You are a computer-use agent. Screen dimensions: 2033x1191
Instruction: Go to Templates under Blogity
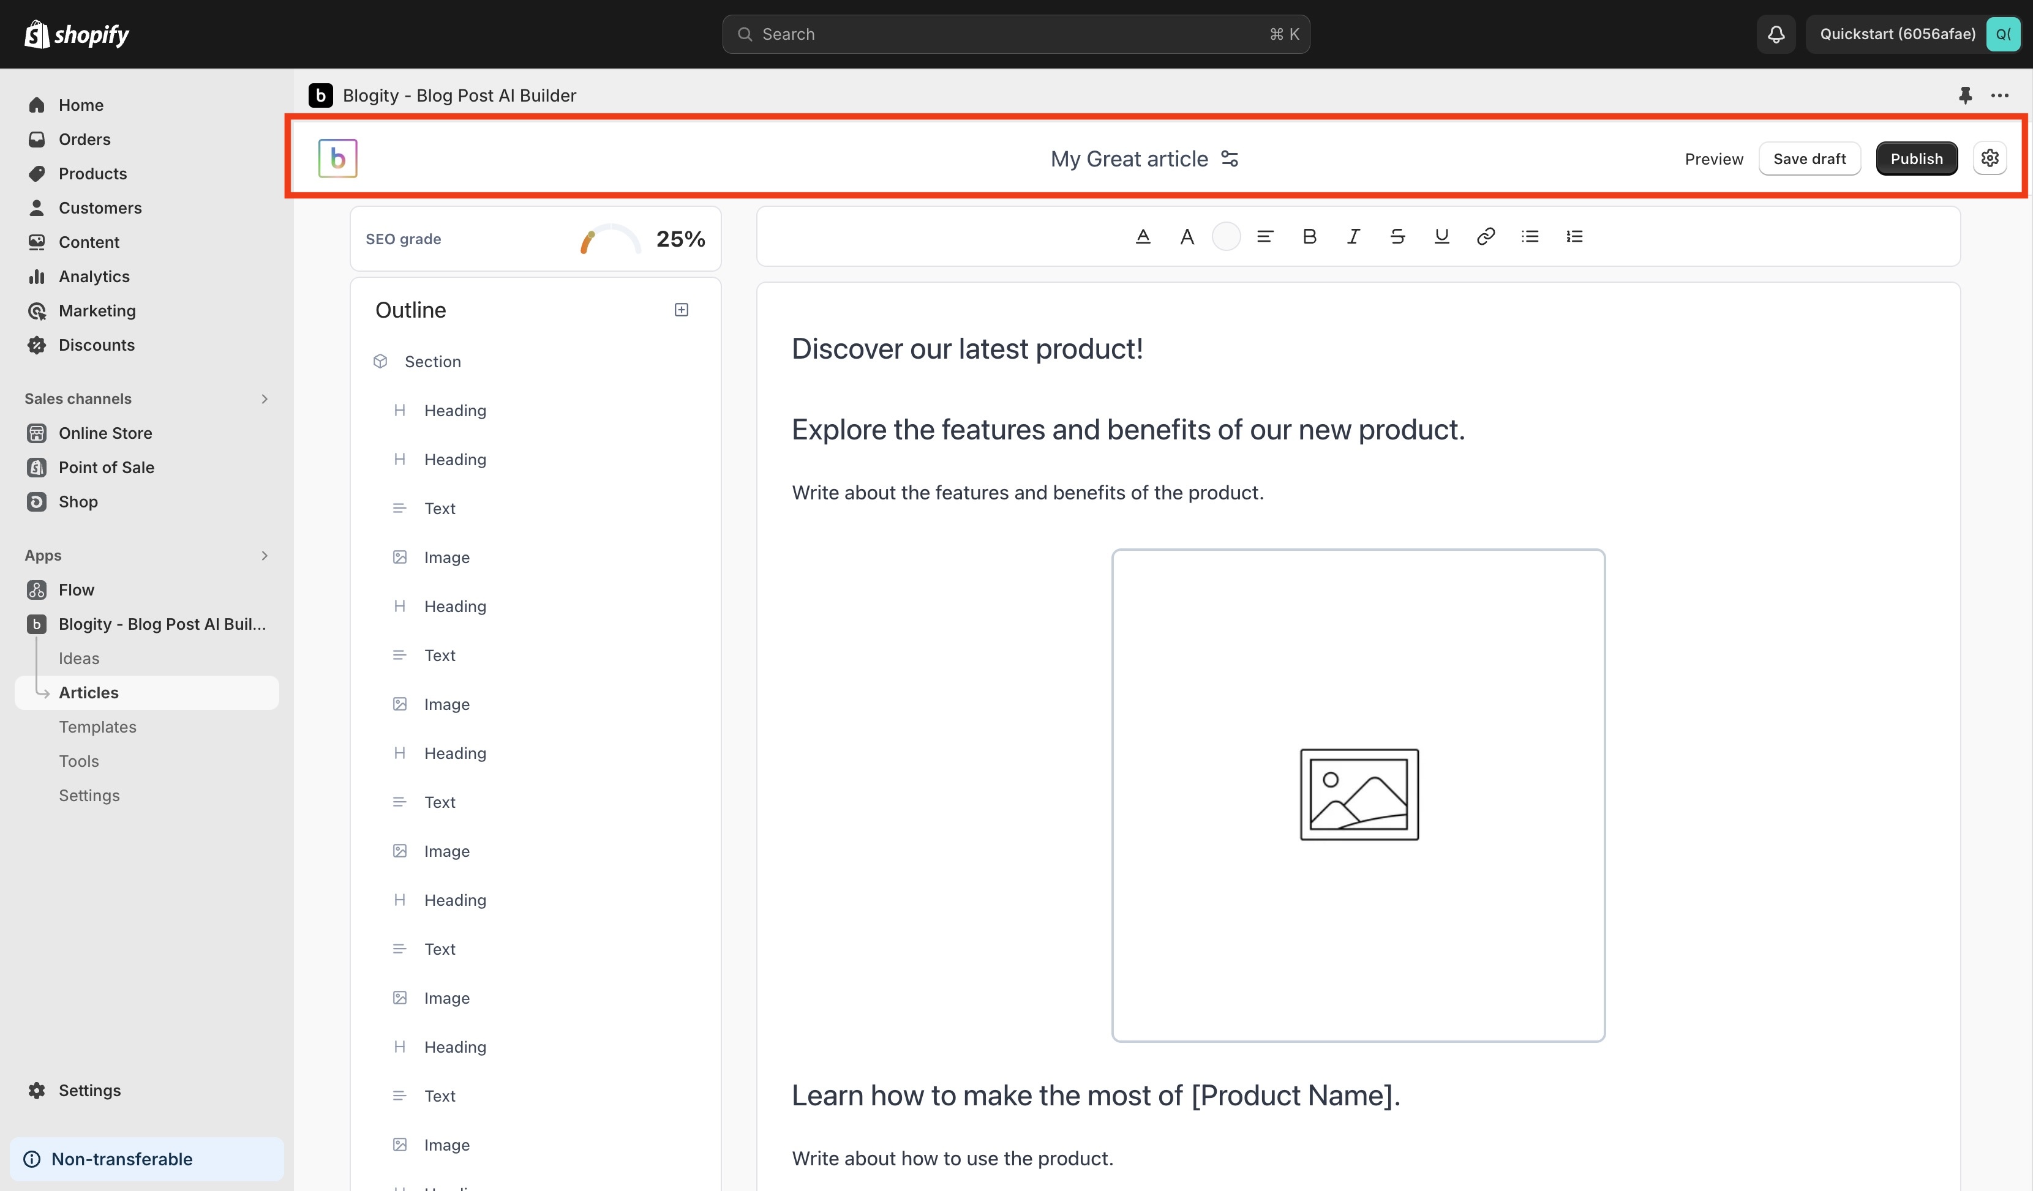coord(97,726)
